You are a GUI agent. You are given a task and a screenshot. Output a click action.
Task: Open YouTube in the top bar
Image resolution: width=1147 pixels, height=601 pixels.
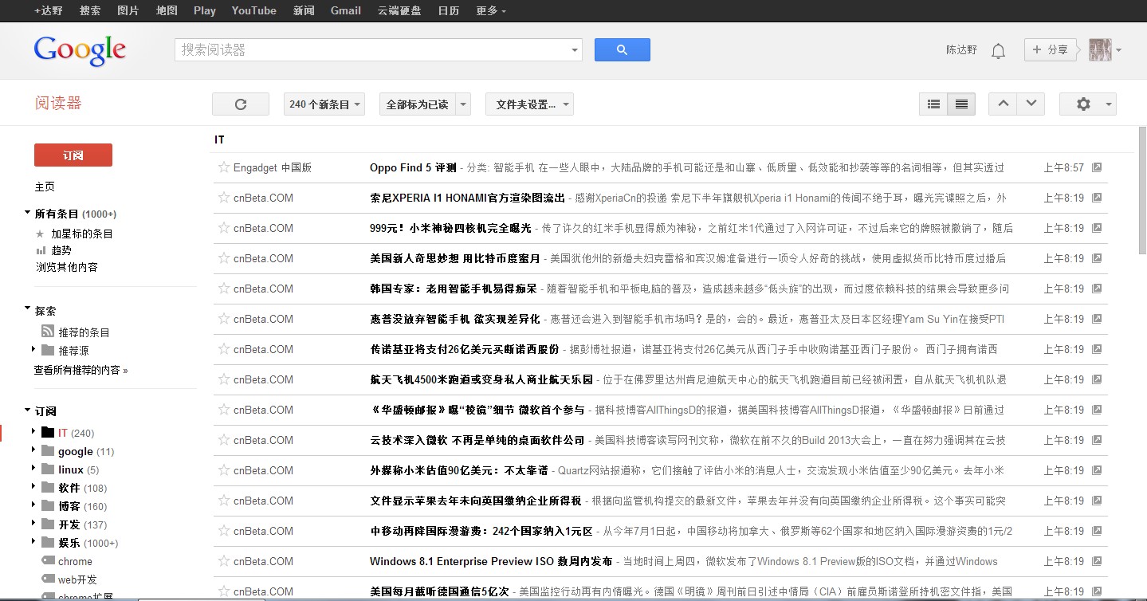point(254,10)
